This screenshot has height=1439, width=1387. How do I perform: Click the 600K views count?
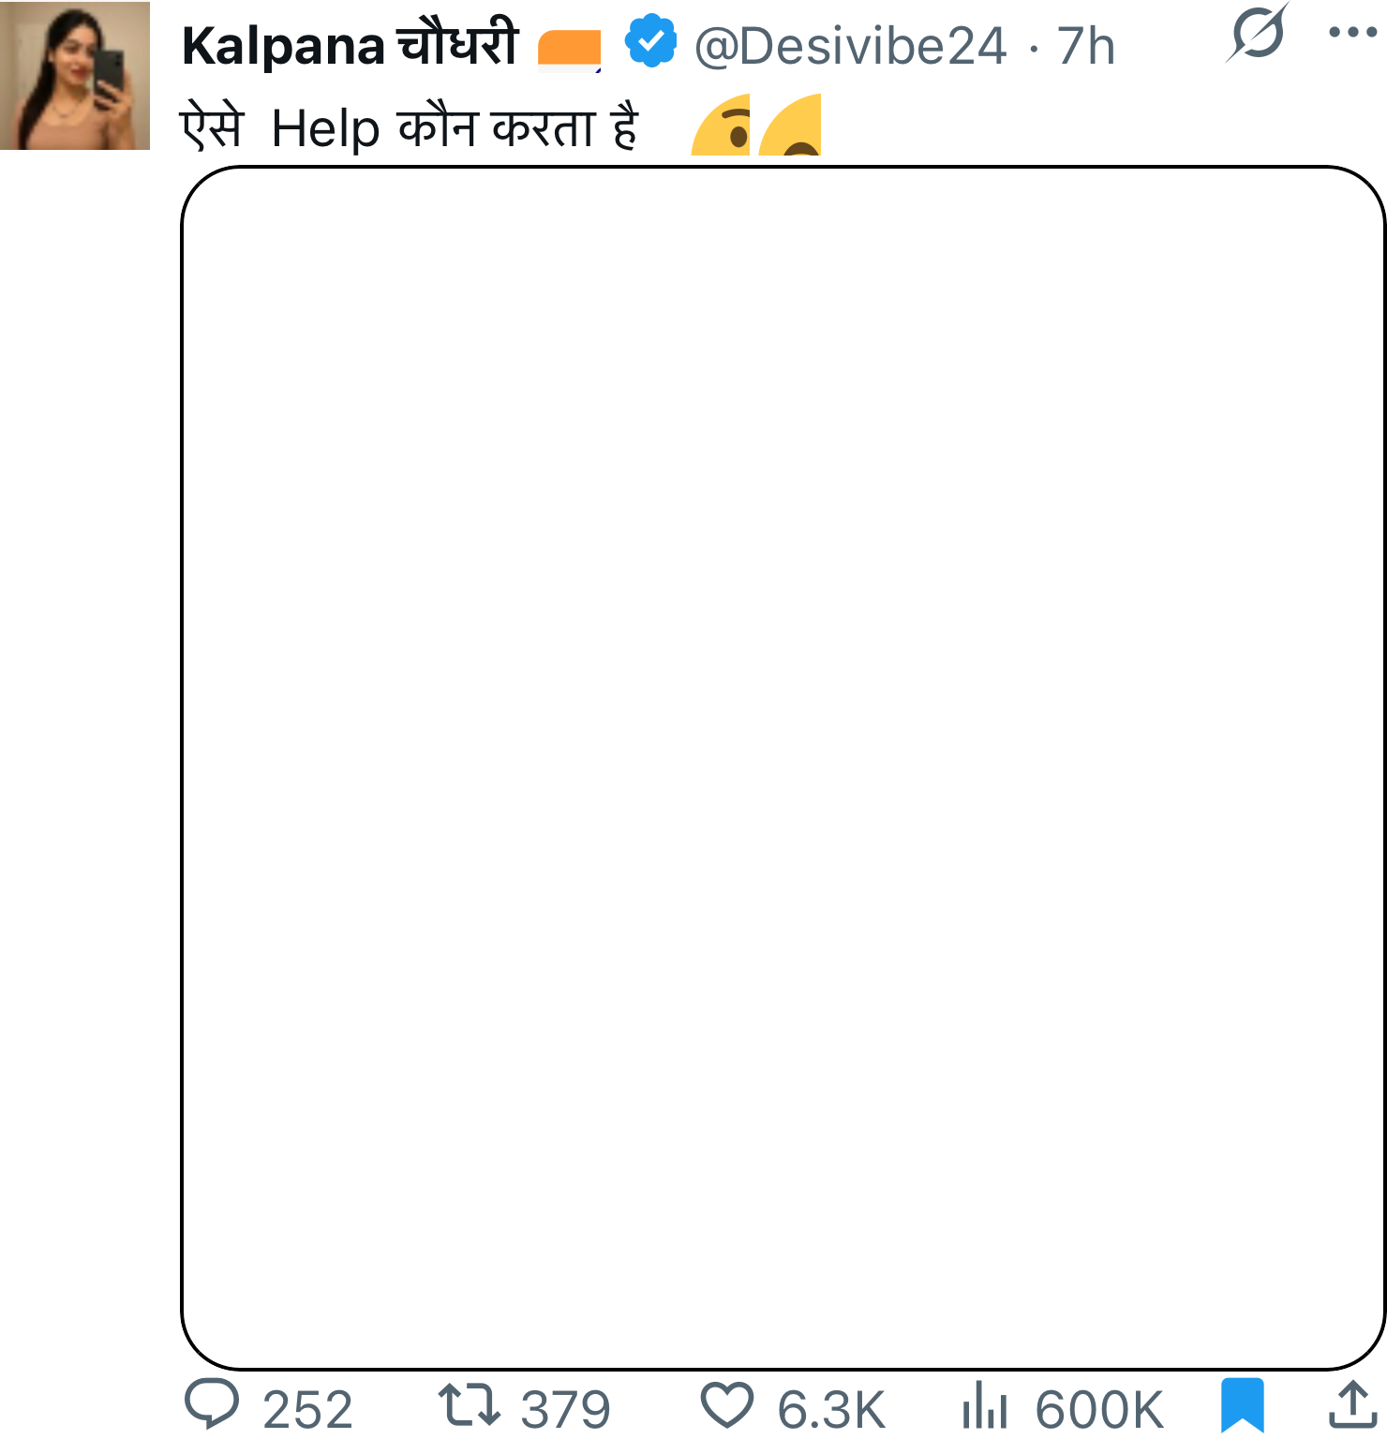tap(1099, 1409)
